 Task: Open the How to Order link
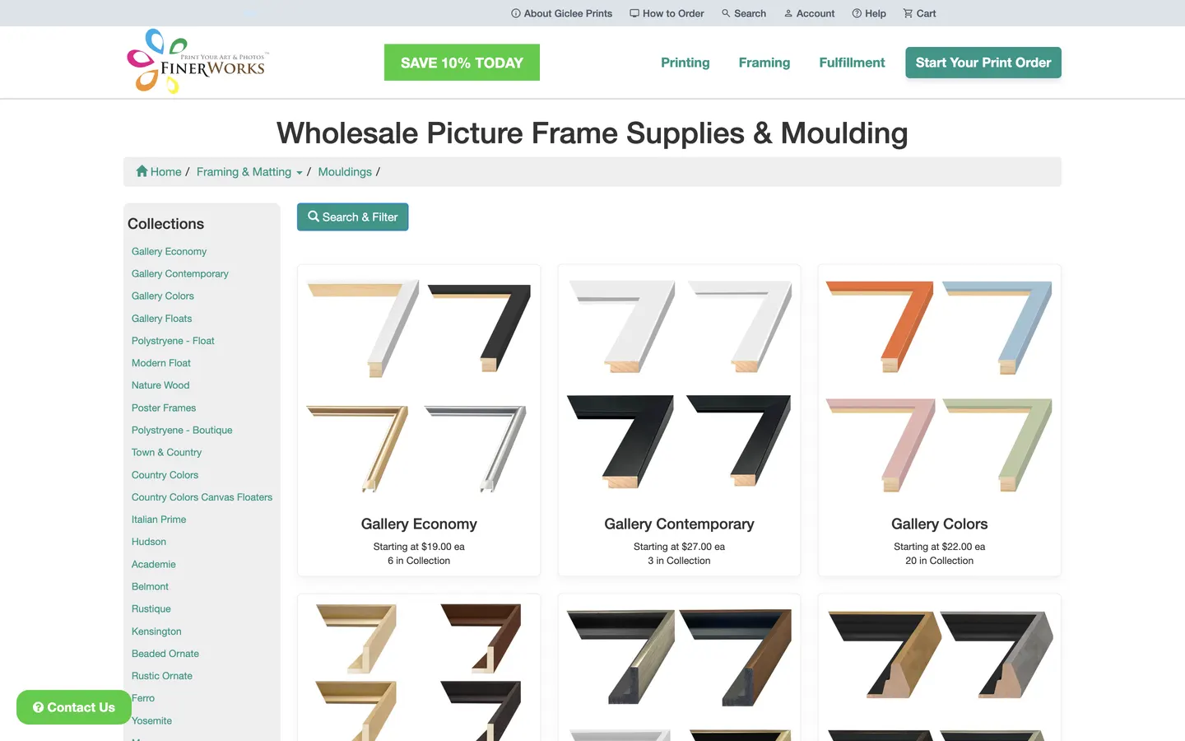[667, 13]
